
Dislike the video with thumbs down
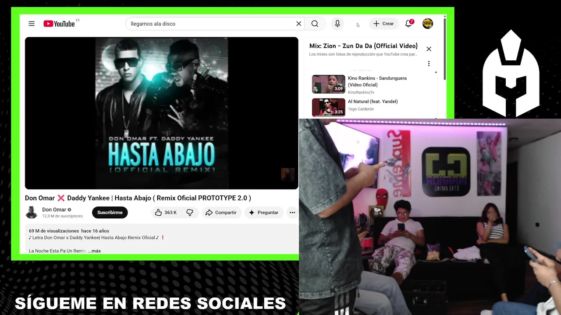(x=190, y=213)
